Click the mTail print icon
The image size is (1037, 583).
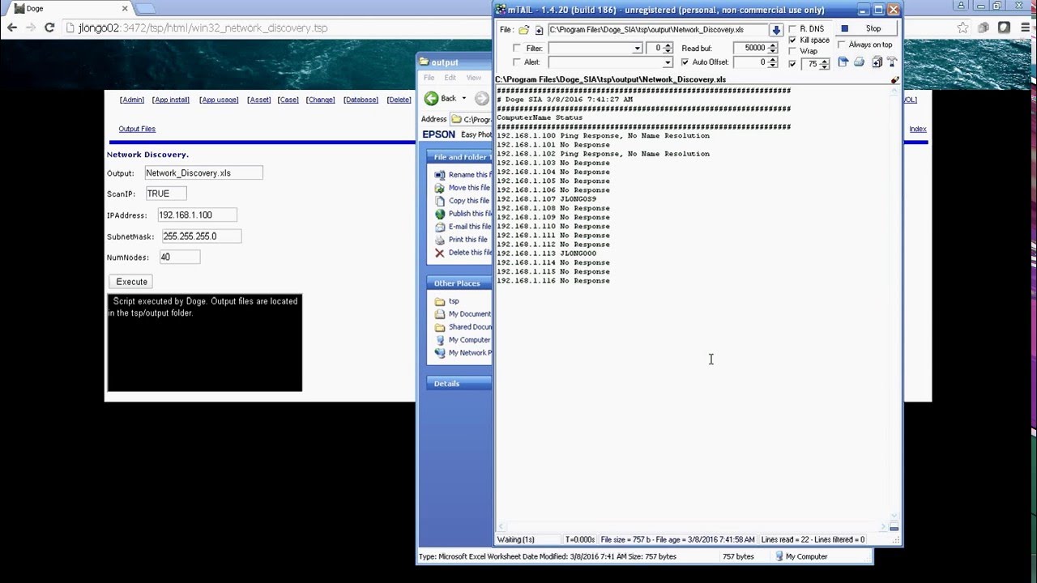(x=859, y=62)
